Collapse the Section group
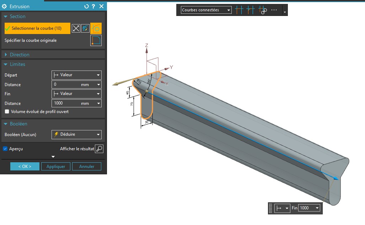Image resolution: width=365 pixels, height=225 pixels. click(x=6, y=16)
